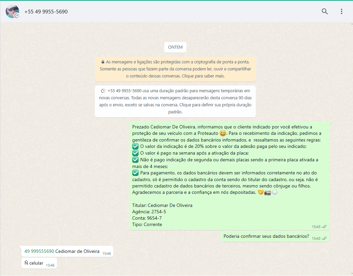Open the contact's profile picture
The height and width of the screenshot is (276, 353).
tap(12, 11)
